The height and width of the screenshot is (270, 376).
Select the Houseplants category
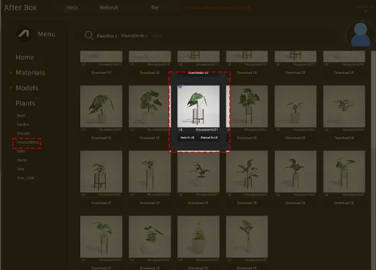click(x=28, y=142)
